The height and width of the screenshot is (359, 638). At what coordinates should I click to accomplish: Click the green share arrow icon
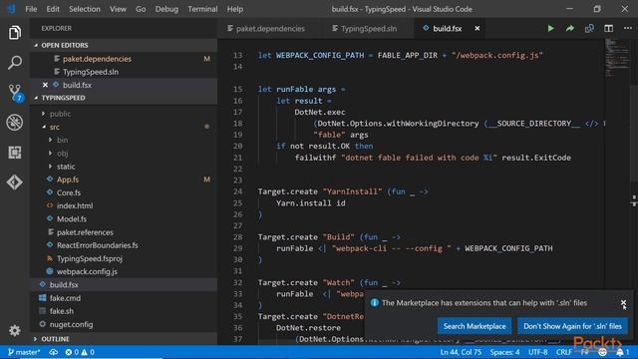click(569, 29)
